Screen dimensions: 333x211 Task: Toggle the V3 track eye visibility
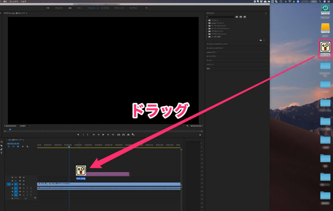point(23,177)
